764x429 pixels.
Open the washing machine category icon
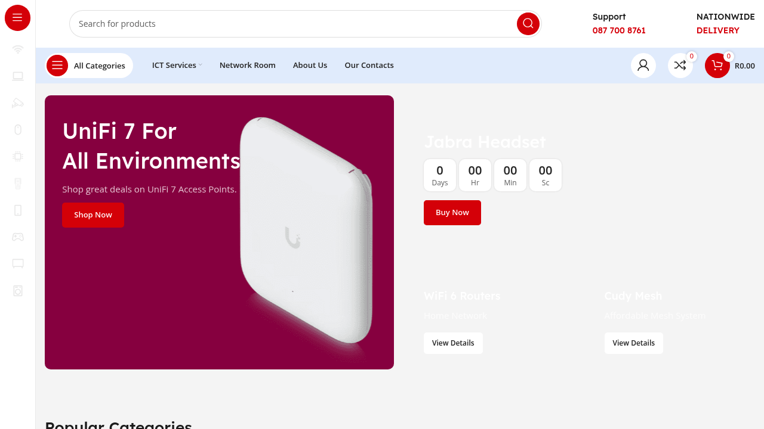coord(18,290)
